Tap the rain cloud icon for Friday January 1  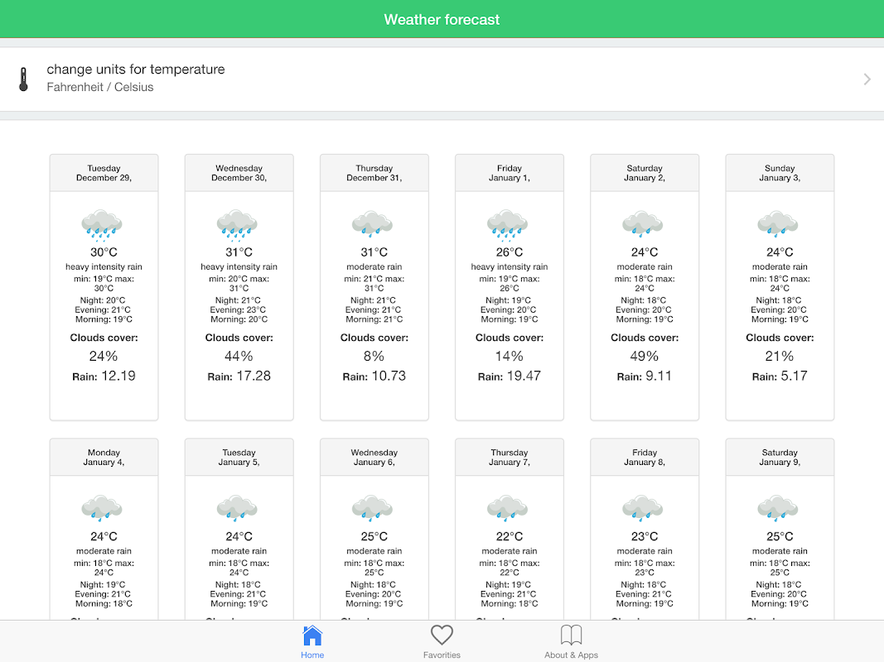point(508,224)
